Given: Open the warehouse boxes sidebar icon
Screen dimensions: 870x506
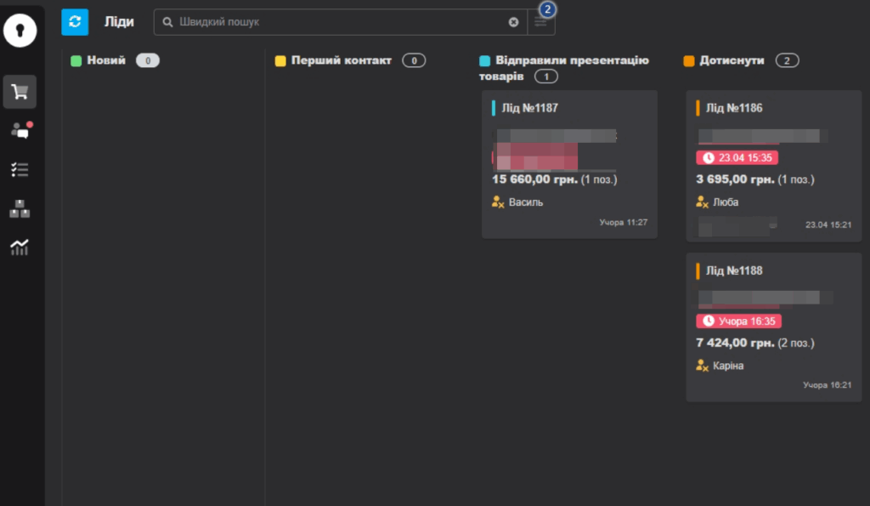Looking at the screenshot, I should click(x=20, y=208).
